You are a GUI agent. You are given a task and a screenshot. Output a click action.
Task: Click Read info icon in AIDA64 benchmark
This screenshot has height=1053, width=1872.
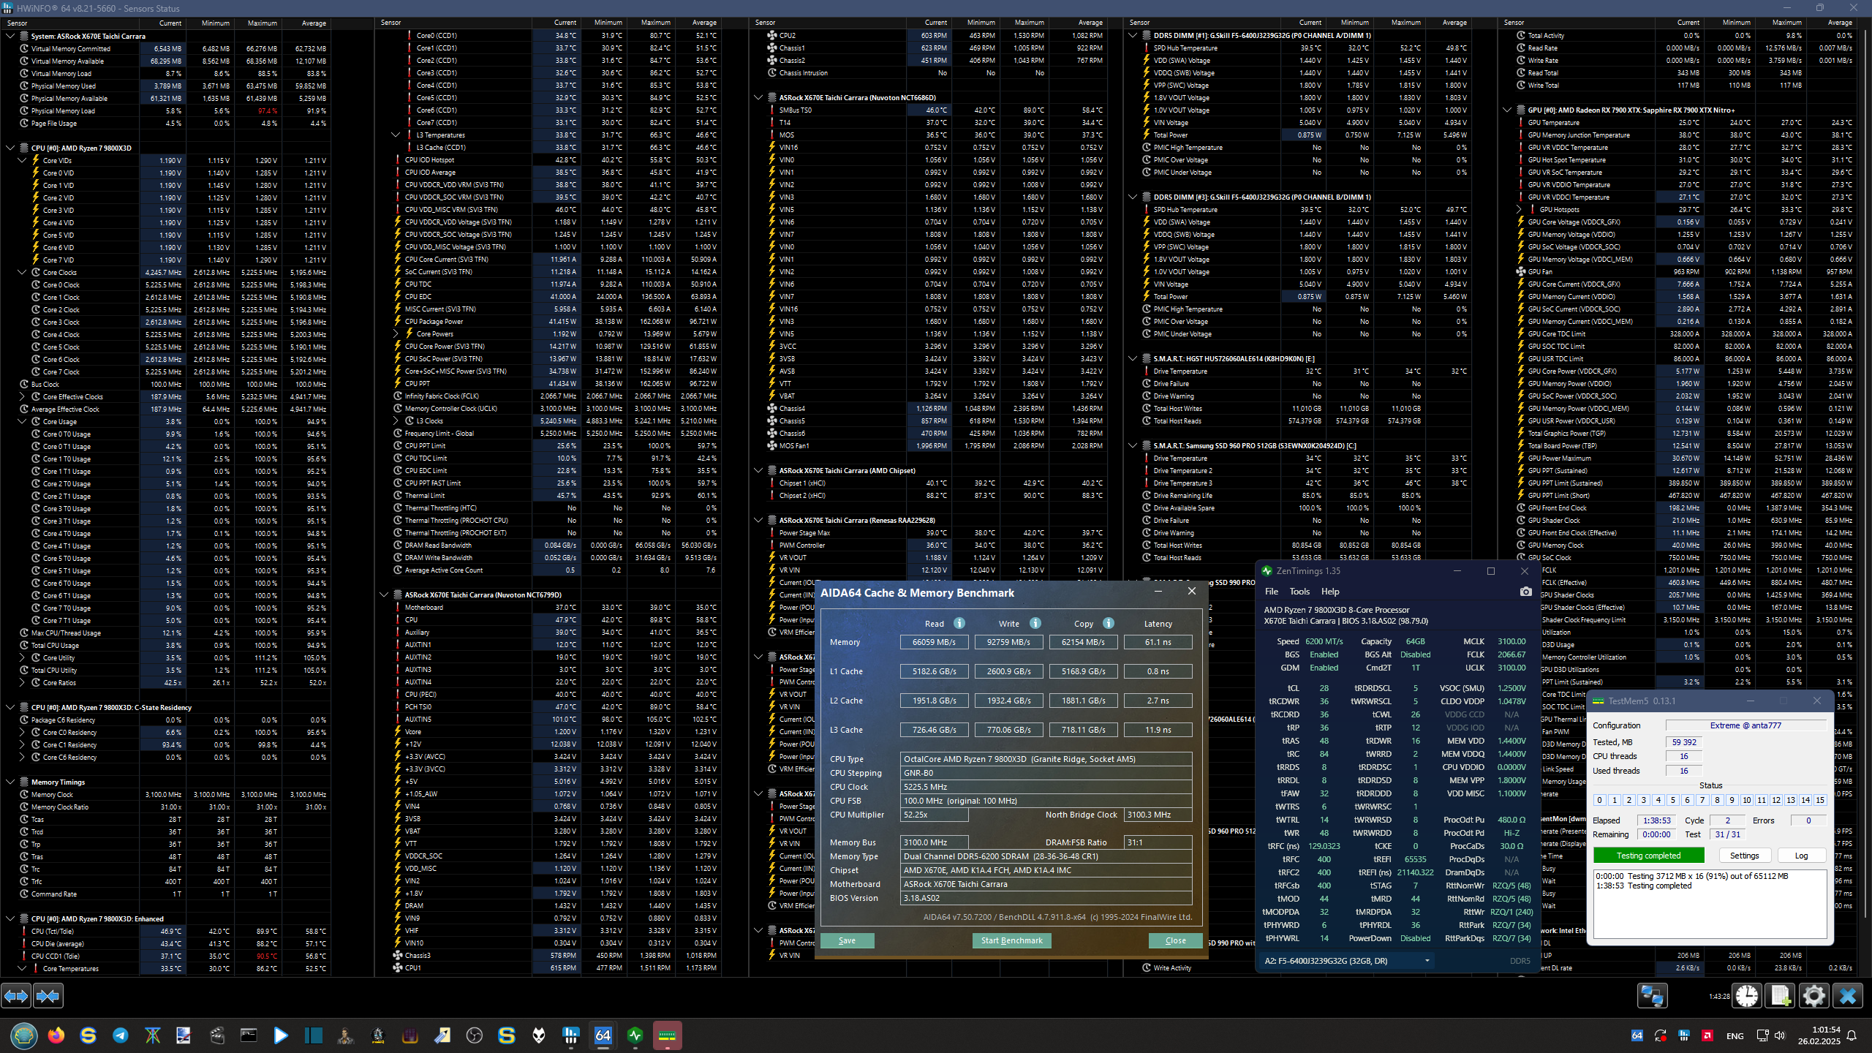pyautogui.click(x=959, y=623)
